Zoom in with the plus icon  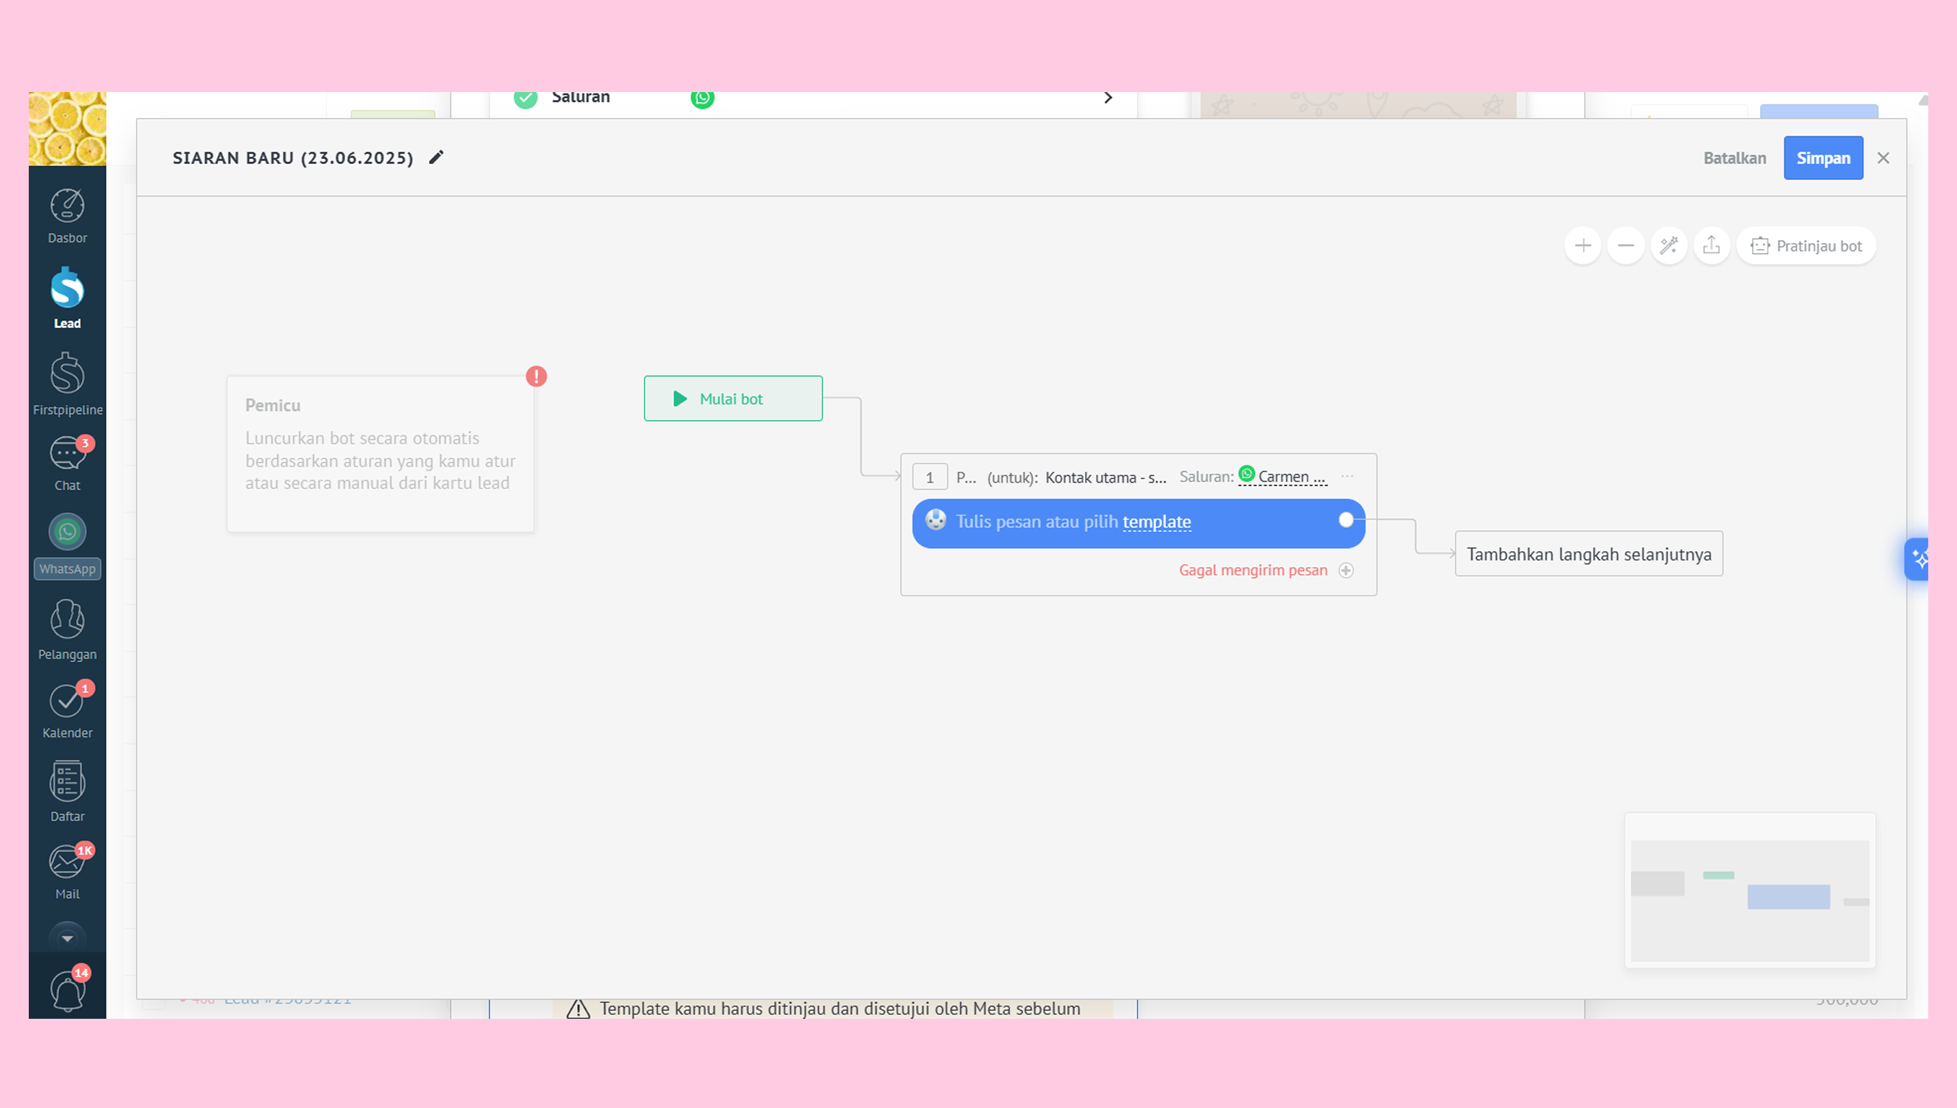click(x=1583, y=246)
